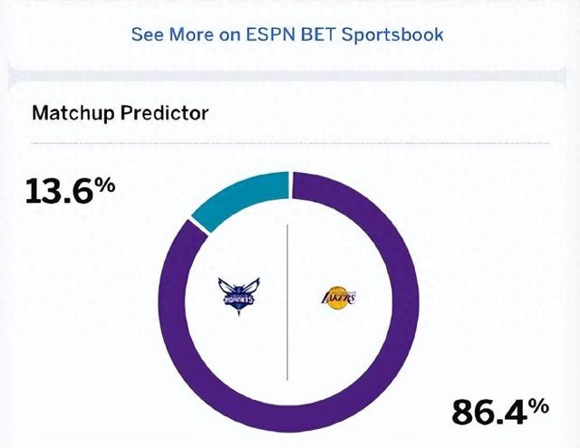Click the gray band separating the two cards

[x=287, y=75]
